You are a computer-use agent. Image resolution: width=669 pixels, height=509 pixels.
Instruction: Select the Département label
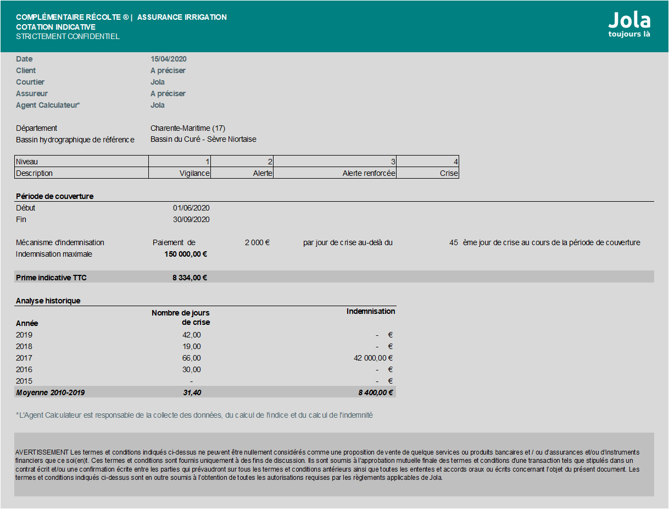(x=37, y=128)
